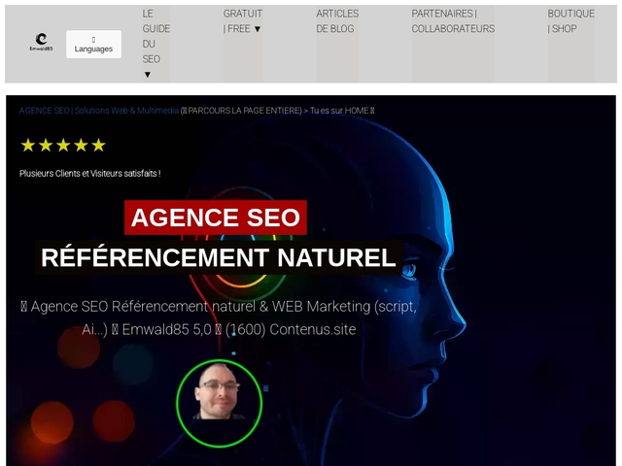Click the Emwald85 logo icon

41,42
